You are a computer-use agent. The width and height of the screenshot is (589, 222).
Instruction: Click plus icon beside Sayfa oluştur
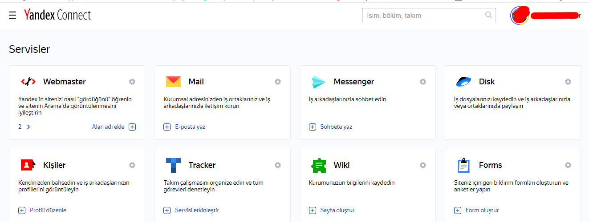(x=313, y=210)
